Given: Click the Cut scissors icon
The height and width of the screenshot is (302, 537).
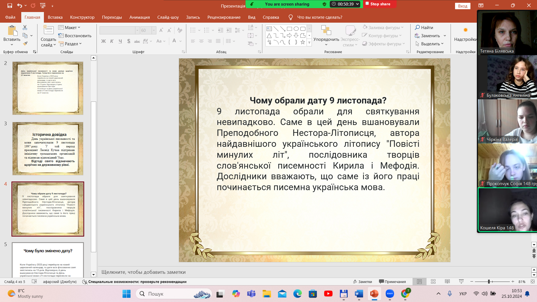Looking at the screenshot, I should (25, 27).
